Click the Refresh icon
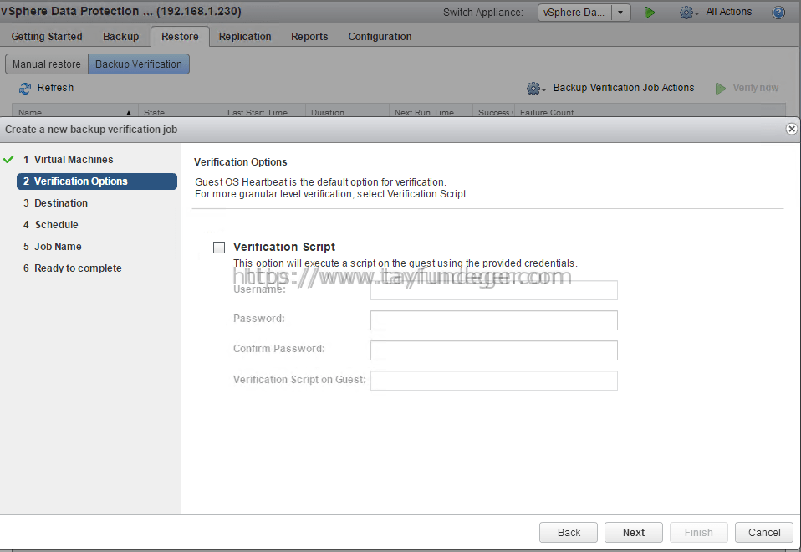 24,89
